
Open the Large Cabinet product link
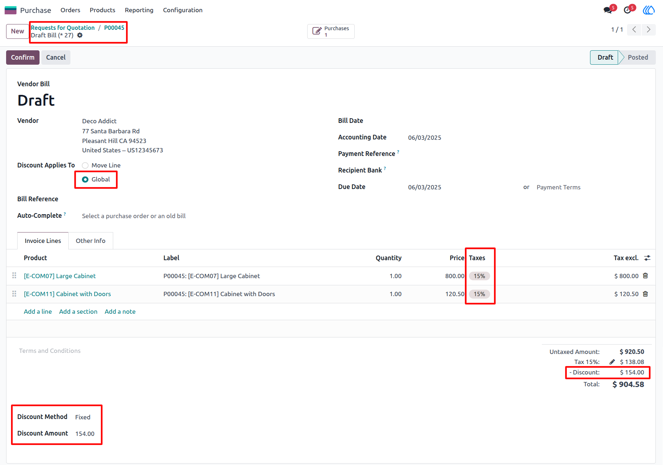point(60,276)
